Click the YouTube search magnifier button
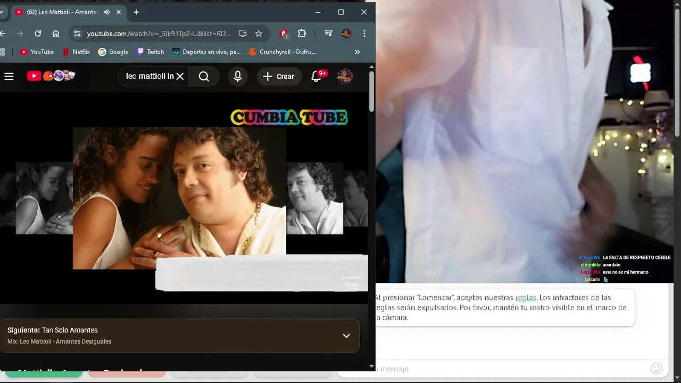The width and height of the screenshot is (681, 383). pos(204,76)
